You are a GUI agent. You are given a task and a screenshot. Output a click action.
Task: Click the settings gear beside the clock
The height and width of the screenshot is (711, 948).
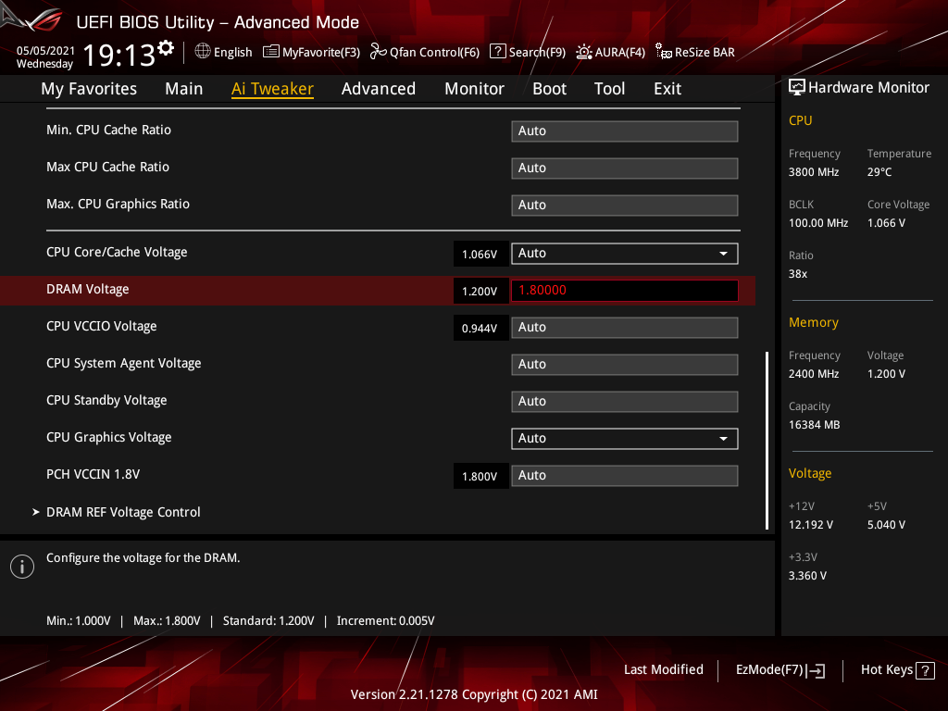(x=166, y=48)
